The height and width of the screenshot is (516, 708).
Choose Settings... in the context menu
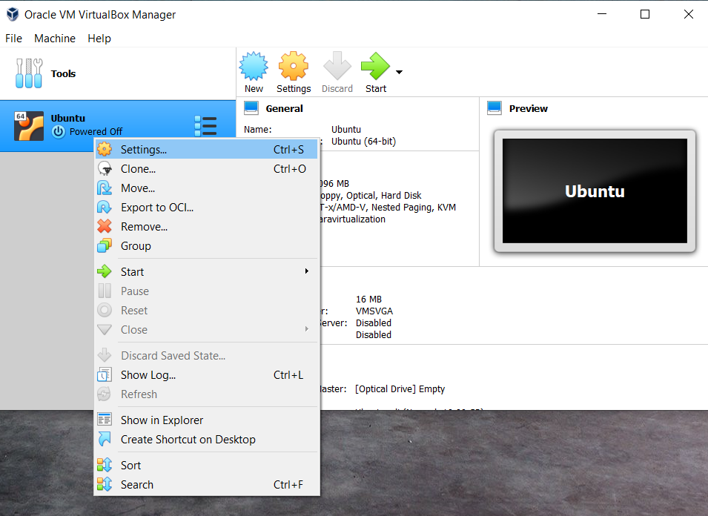tap(206, 150)
